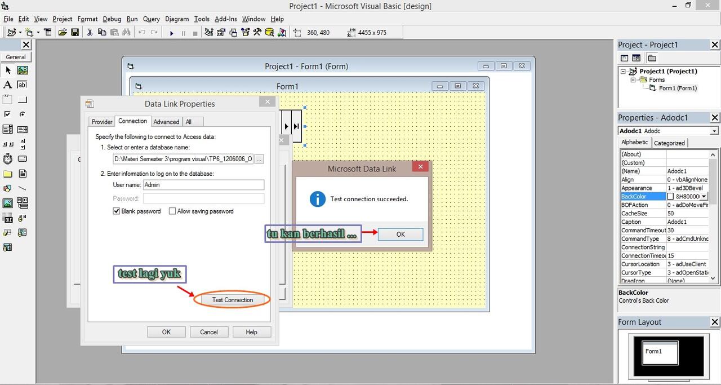The width and height of the screenshot is (721, 385).
Task: Click the Cut scissors toolbar icon
Action: point(90,33)
